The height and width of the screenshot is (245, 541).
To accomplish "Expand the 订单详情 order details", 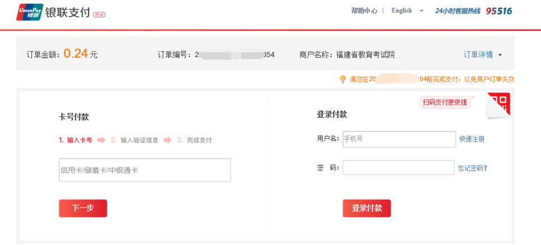I will pos(482,54).
